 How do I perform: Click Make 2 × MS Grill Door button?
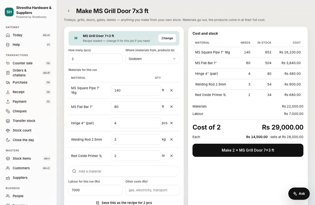pos(248,150)
